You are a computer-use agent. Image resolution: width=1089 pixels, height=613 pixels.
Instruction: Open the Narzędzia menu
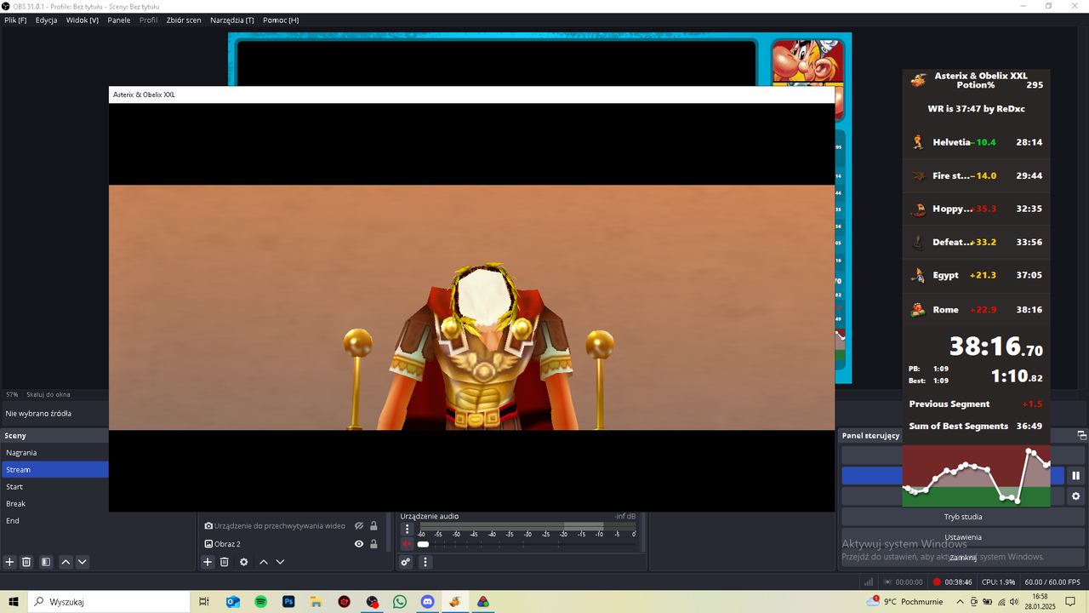click(232, 20)
